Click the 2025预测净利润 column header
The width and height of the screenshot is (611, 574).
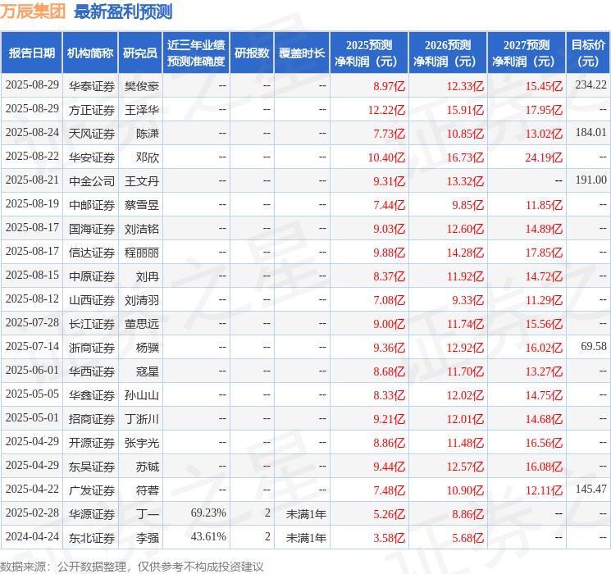pyautogui.click(x=369, y=53)
